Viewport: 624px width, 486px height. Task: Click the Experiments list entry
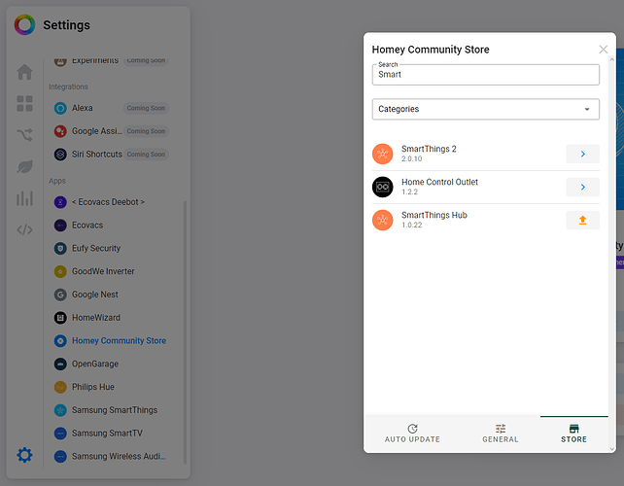pyautogui.click(x=111, y=60)
